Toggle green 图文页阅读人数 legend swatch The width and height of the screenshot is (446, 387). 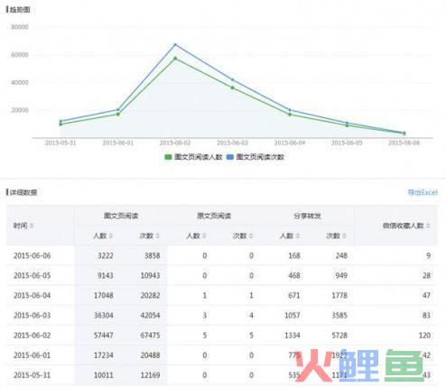coord(168,157)
